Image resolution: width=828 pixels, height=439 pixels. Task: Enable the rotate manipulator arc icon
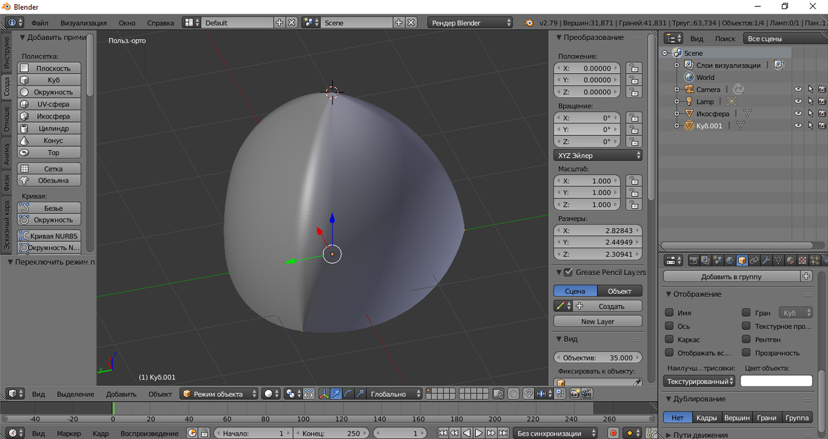click(349, 394)
